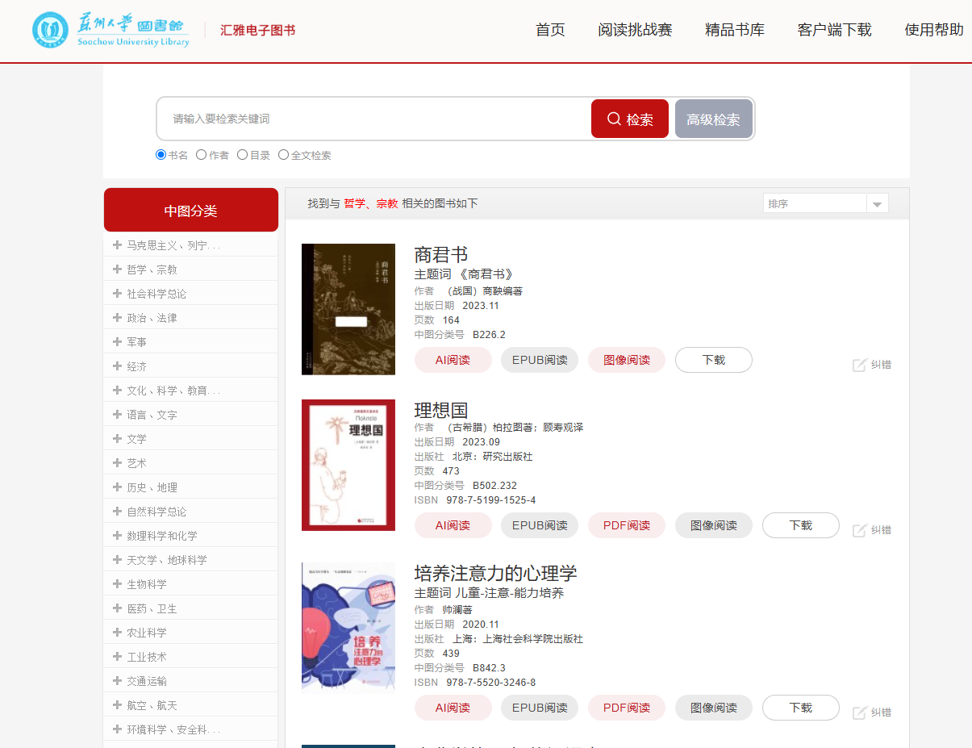Click the 纠错 icon for 培养注意力的心理学
The height and width of the screenshot is (748, 972).
[860, 712]
